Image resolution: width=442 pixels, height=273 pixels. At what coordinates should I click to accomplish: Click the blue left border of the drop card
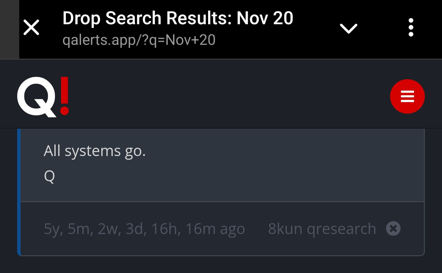click(x=19, y=190)
